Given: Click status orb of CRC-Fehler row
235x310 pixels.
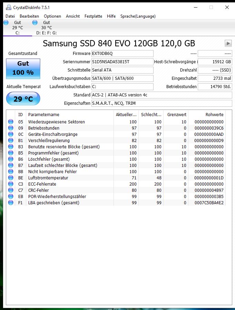Looking at the screenshot, I should (11, 190).
